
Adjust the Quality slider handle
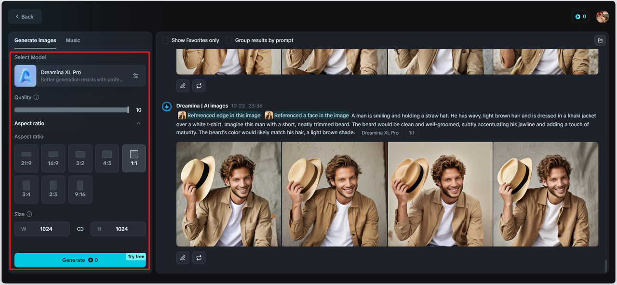click(x=128, y=110)
